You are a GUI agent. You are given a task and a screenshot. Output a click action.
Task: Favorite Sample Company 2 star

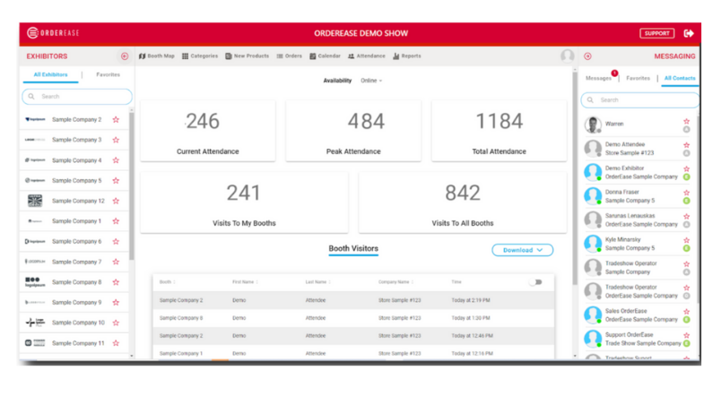(x=116, y=119)
